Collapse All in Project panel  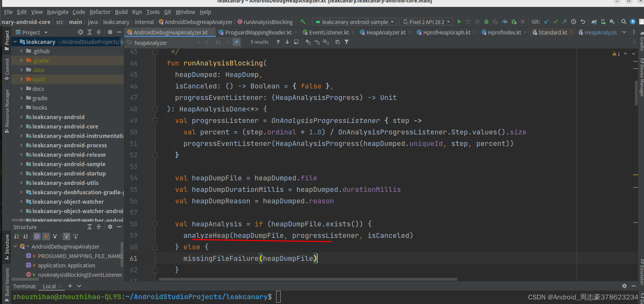(99, 32)
